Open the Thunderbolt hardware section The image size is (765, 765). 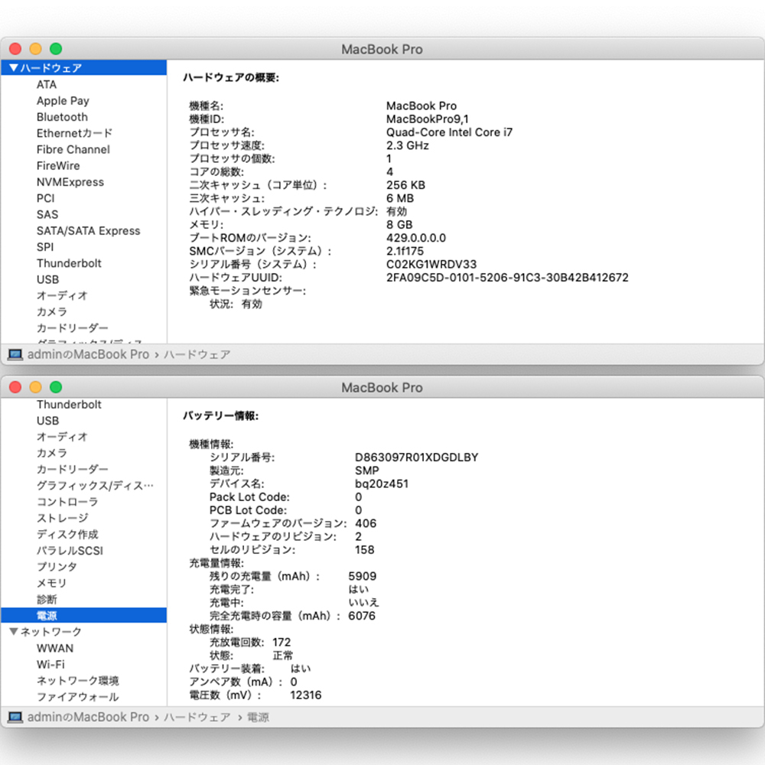tap(69, 263)
